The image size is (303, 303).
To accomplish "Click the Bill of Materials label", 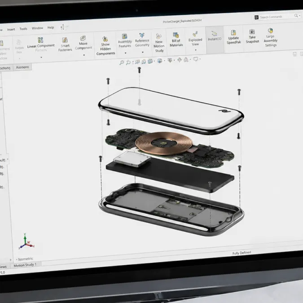I will click(x=176, y=43).
